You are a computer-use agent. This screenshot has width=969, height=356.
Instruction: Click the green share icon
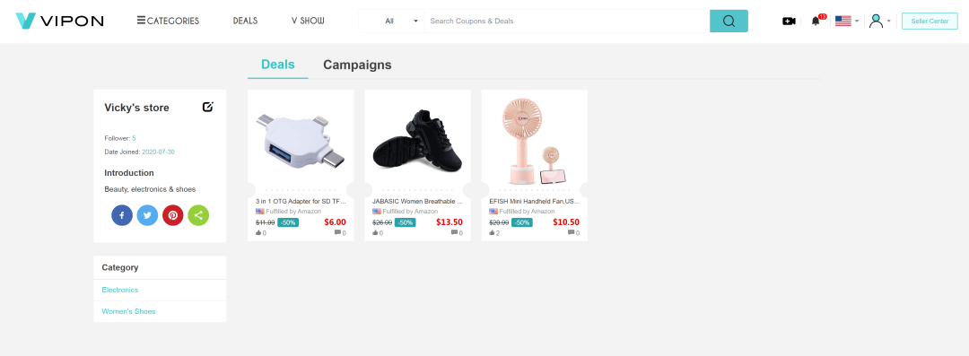click(x=198, y=215)
